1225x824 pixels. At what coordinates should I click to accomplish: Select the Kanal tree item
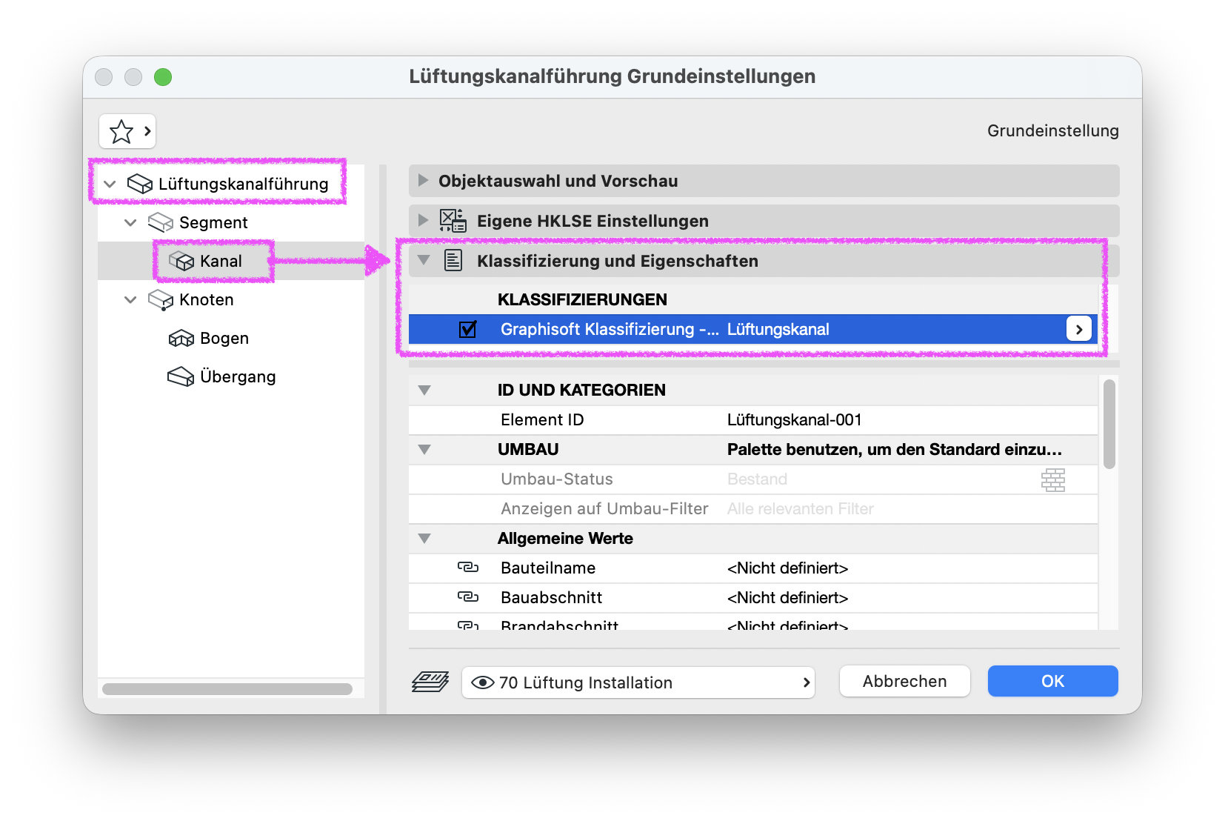(221, 261)
